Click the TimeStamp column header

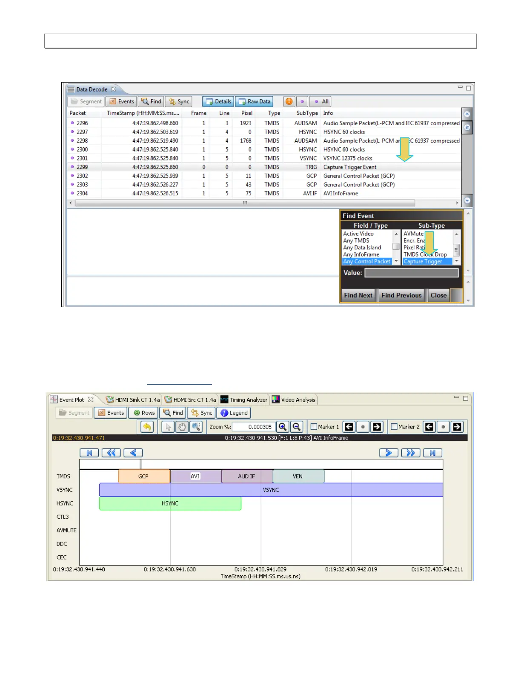[143, 113]
